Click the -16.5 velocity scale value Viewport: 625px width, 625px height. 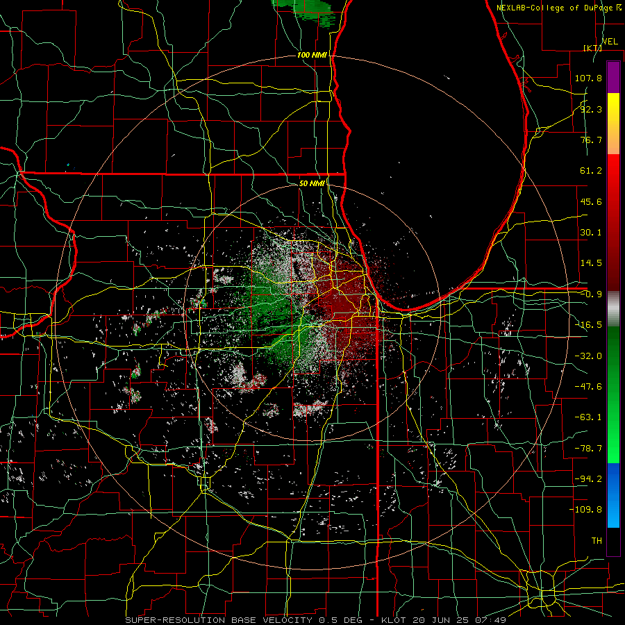point(588,325)
